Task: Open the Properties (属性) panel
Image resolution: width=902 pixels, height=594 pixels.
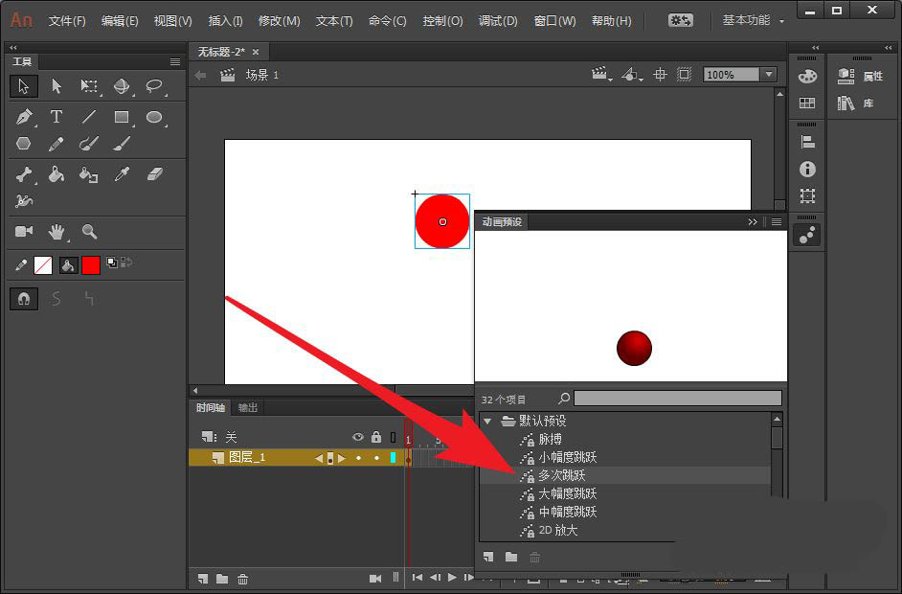Action: [x=860, y=76]
